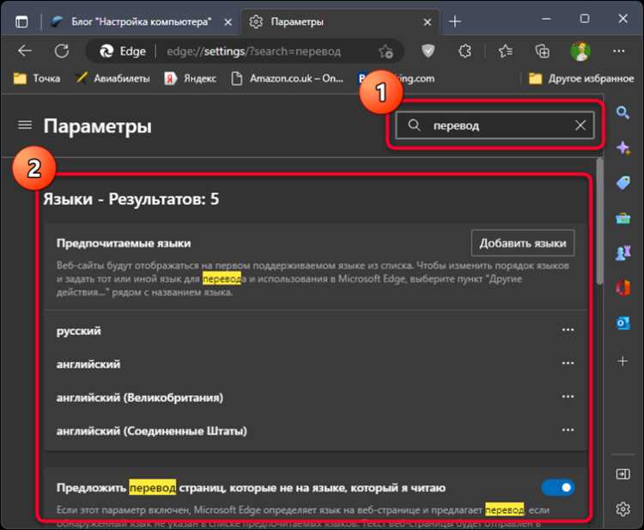Click the Предпочитаемые языки heading

pyautogui.click(x=124, y=243)
